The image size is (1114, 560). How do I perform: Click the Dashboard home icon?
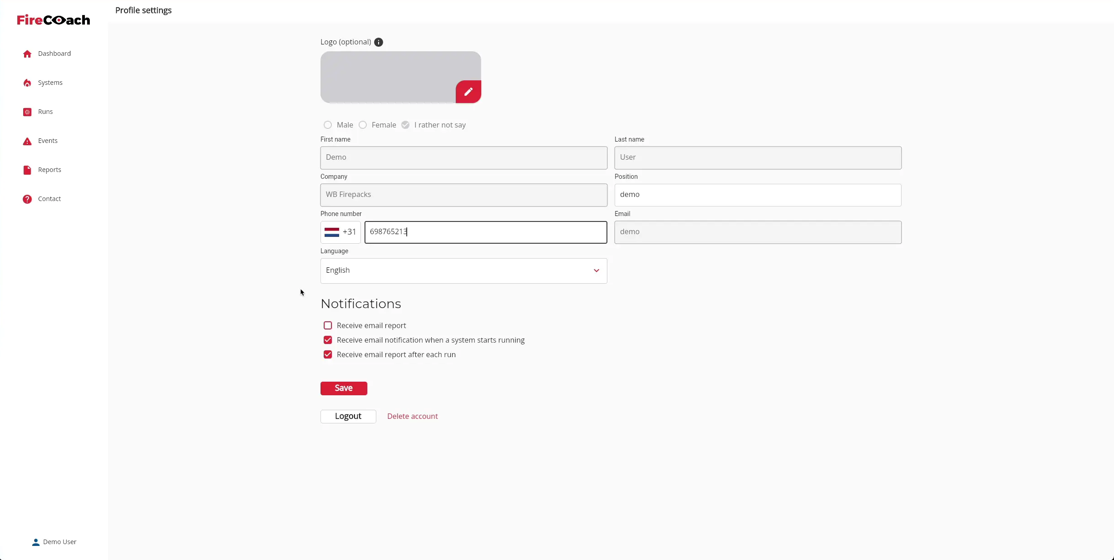[x=27, y=54]
